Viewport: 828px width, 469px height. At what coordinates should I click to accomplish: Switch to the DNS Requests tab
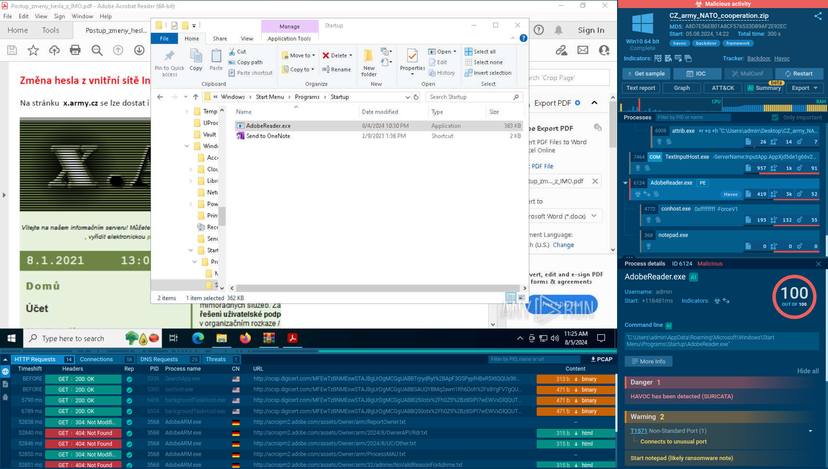pyautogui.click(x=159, y=359)
